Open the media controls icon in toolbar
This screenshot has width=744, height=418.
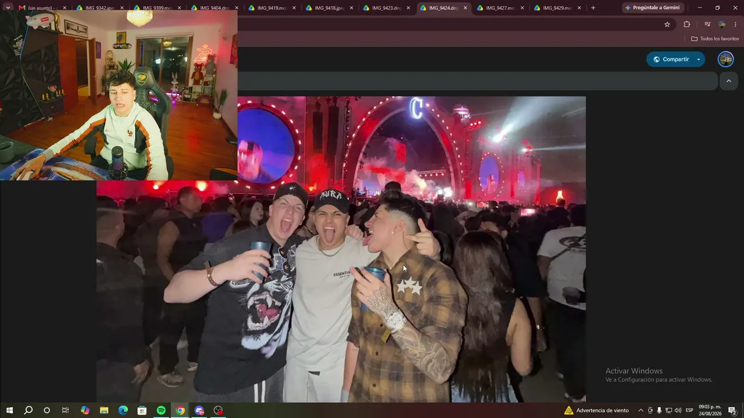click(x=707, y=24)
